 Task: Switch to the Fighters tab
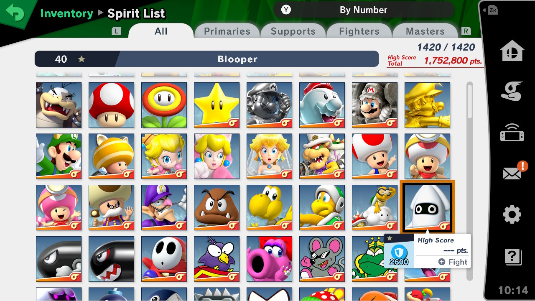pyautogui.click(x=359, y=31)
